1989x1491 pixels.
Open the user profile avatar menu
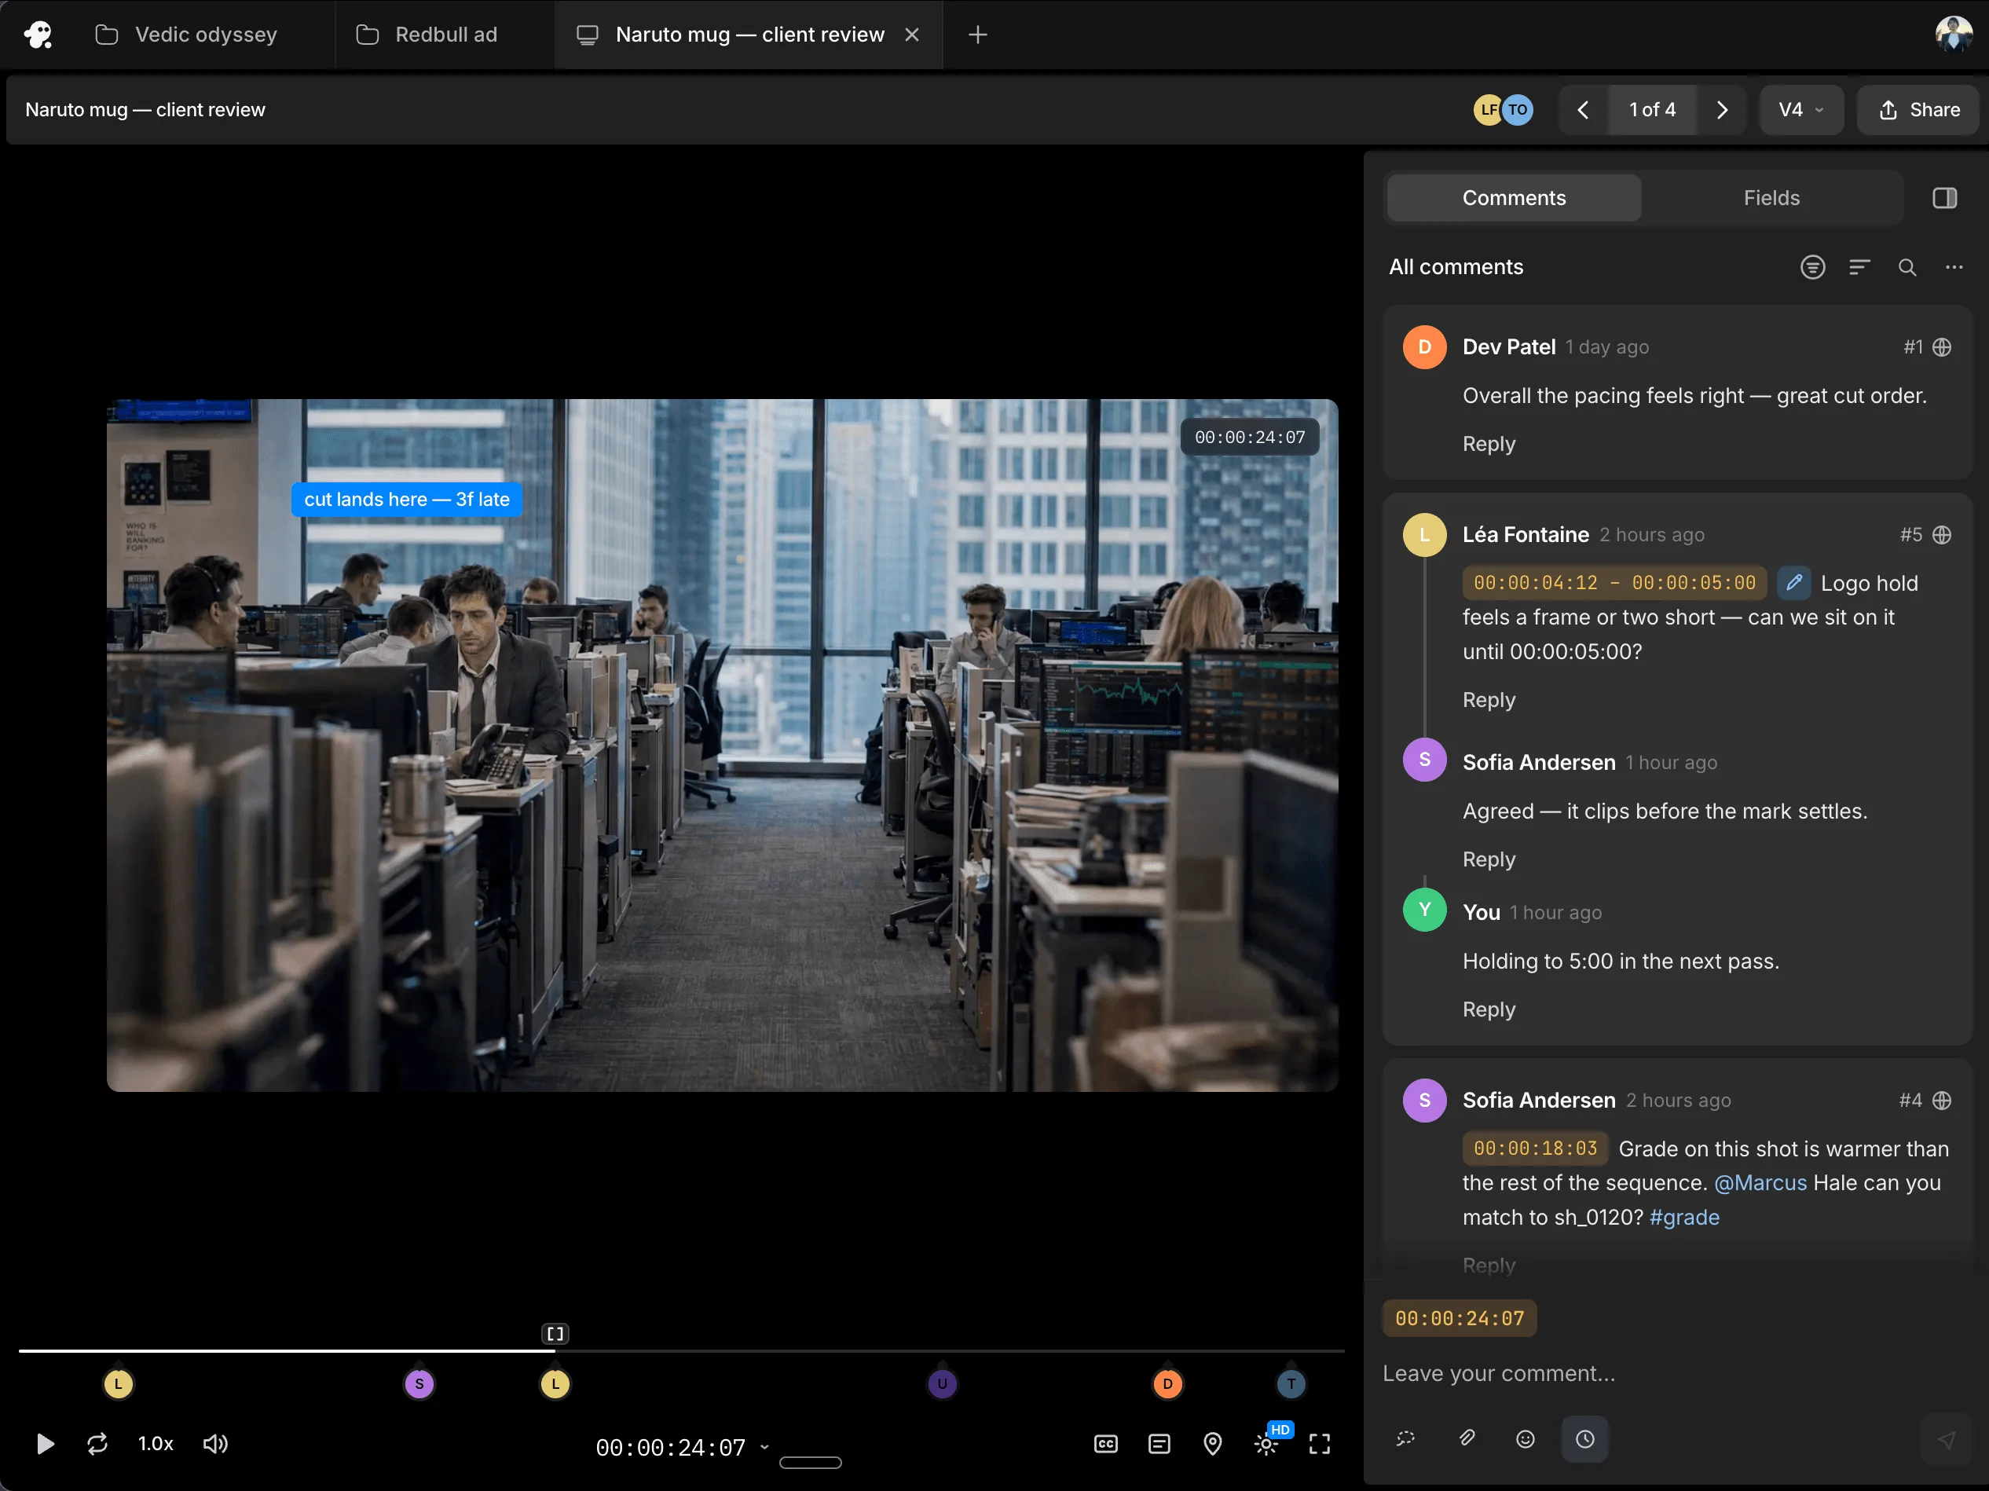pos(1953,35)
